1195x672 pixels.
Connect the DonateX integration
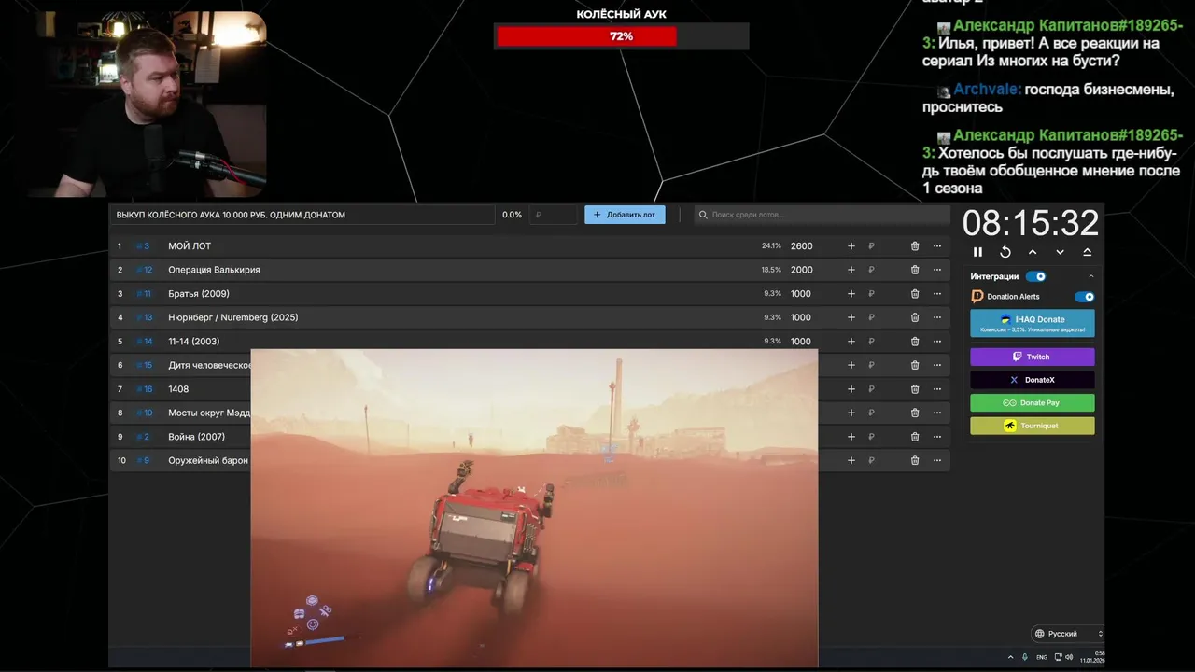(1033, 380)
